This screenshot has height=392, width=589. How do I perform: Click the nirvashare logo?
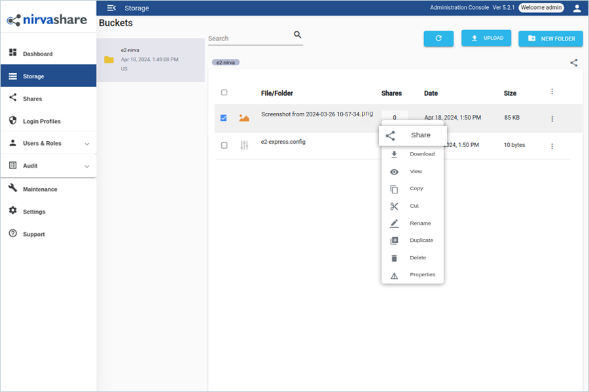point(47,20)
